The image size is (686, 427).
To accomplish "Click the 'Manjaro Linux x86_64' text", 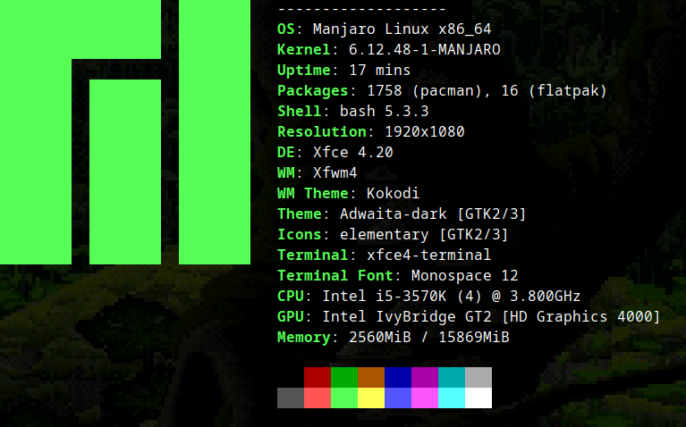I will tap(402, 29).
